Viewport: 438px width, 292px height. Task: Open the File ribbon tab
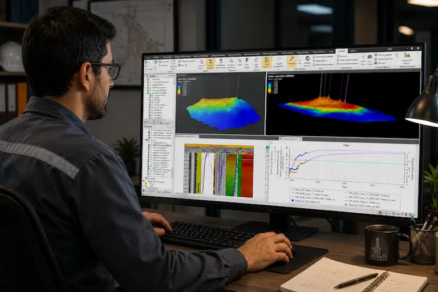(x=148, y=58)
